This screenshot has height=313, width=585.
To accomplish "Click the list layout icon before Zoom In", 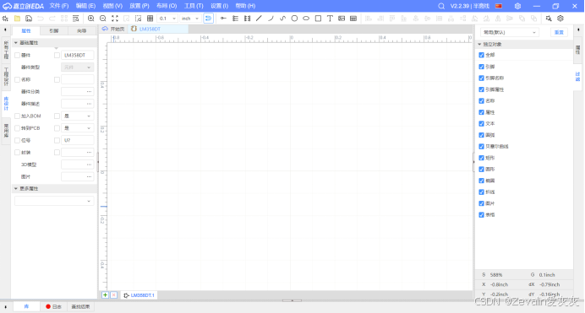I will tap(76, 19).
